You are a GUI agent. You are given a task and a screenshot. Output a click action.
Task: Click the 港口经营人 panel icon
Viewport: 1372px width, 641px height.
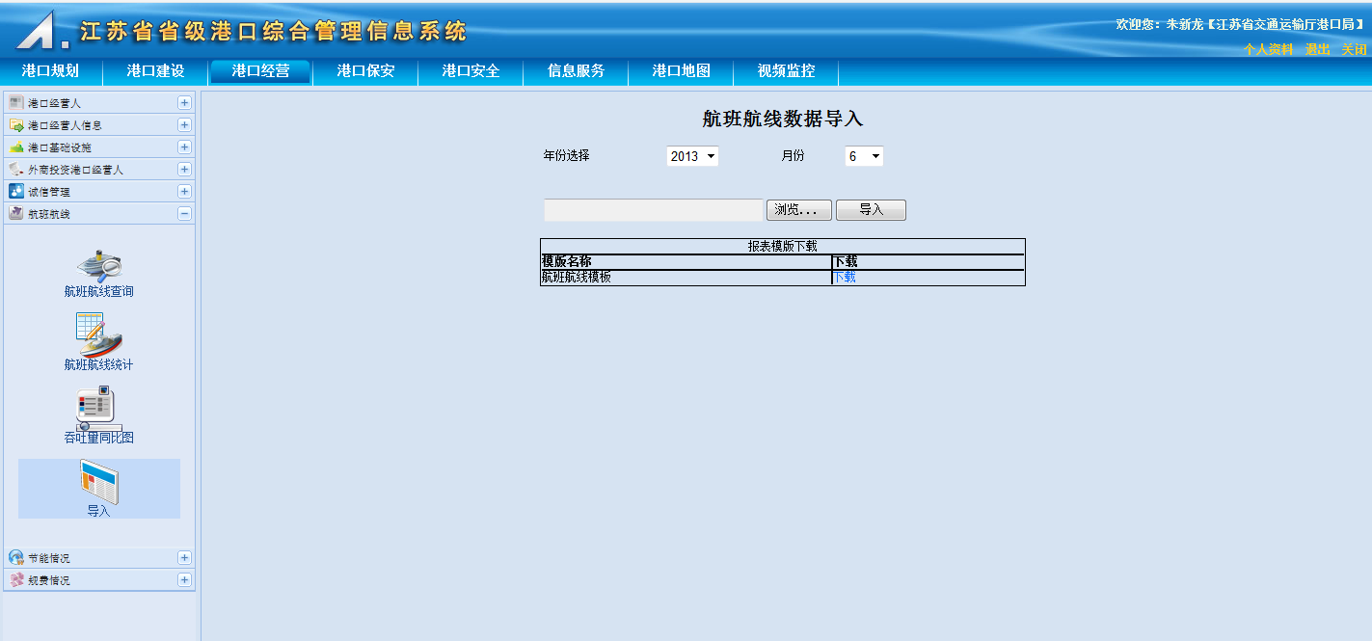pyautogui.click(x=15, y=102)
